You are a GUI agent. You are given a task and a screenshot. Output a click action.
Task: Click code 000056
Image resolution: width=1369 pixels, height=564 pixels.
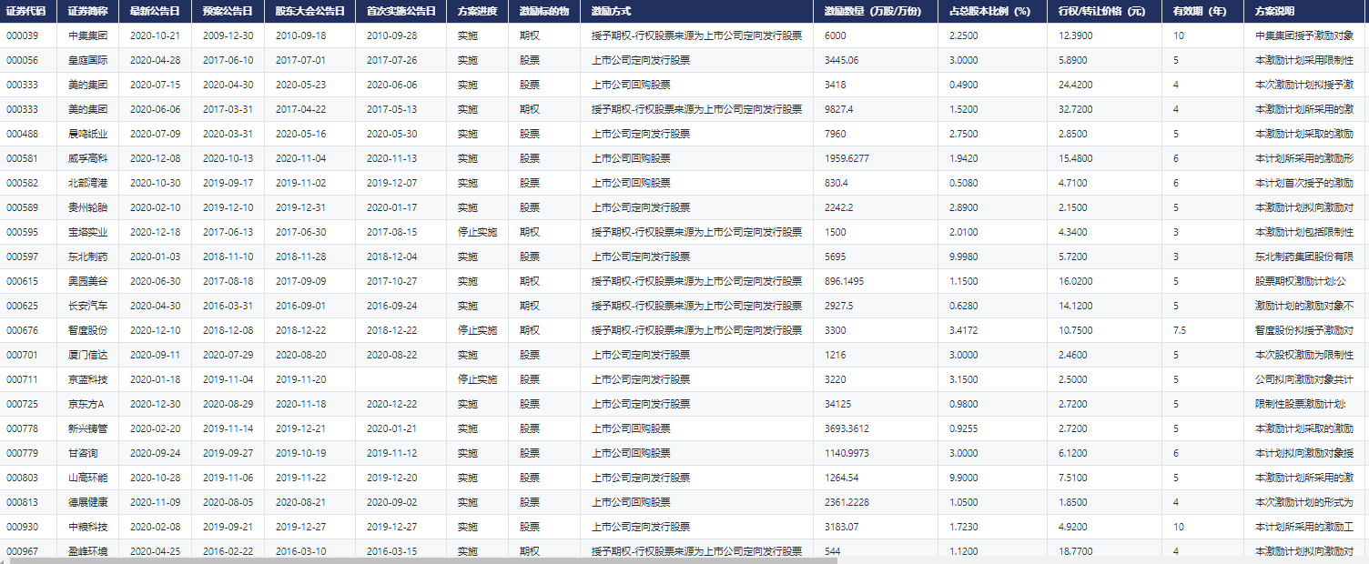click(22, 60)
